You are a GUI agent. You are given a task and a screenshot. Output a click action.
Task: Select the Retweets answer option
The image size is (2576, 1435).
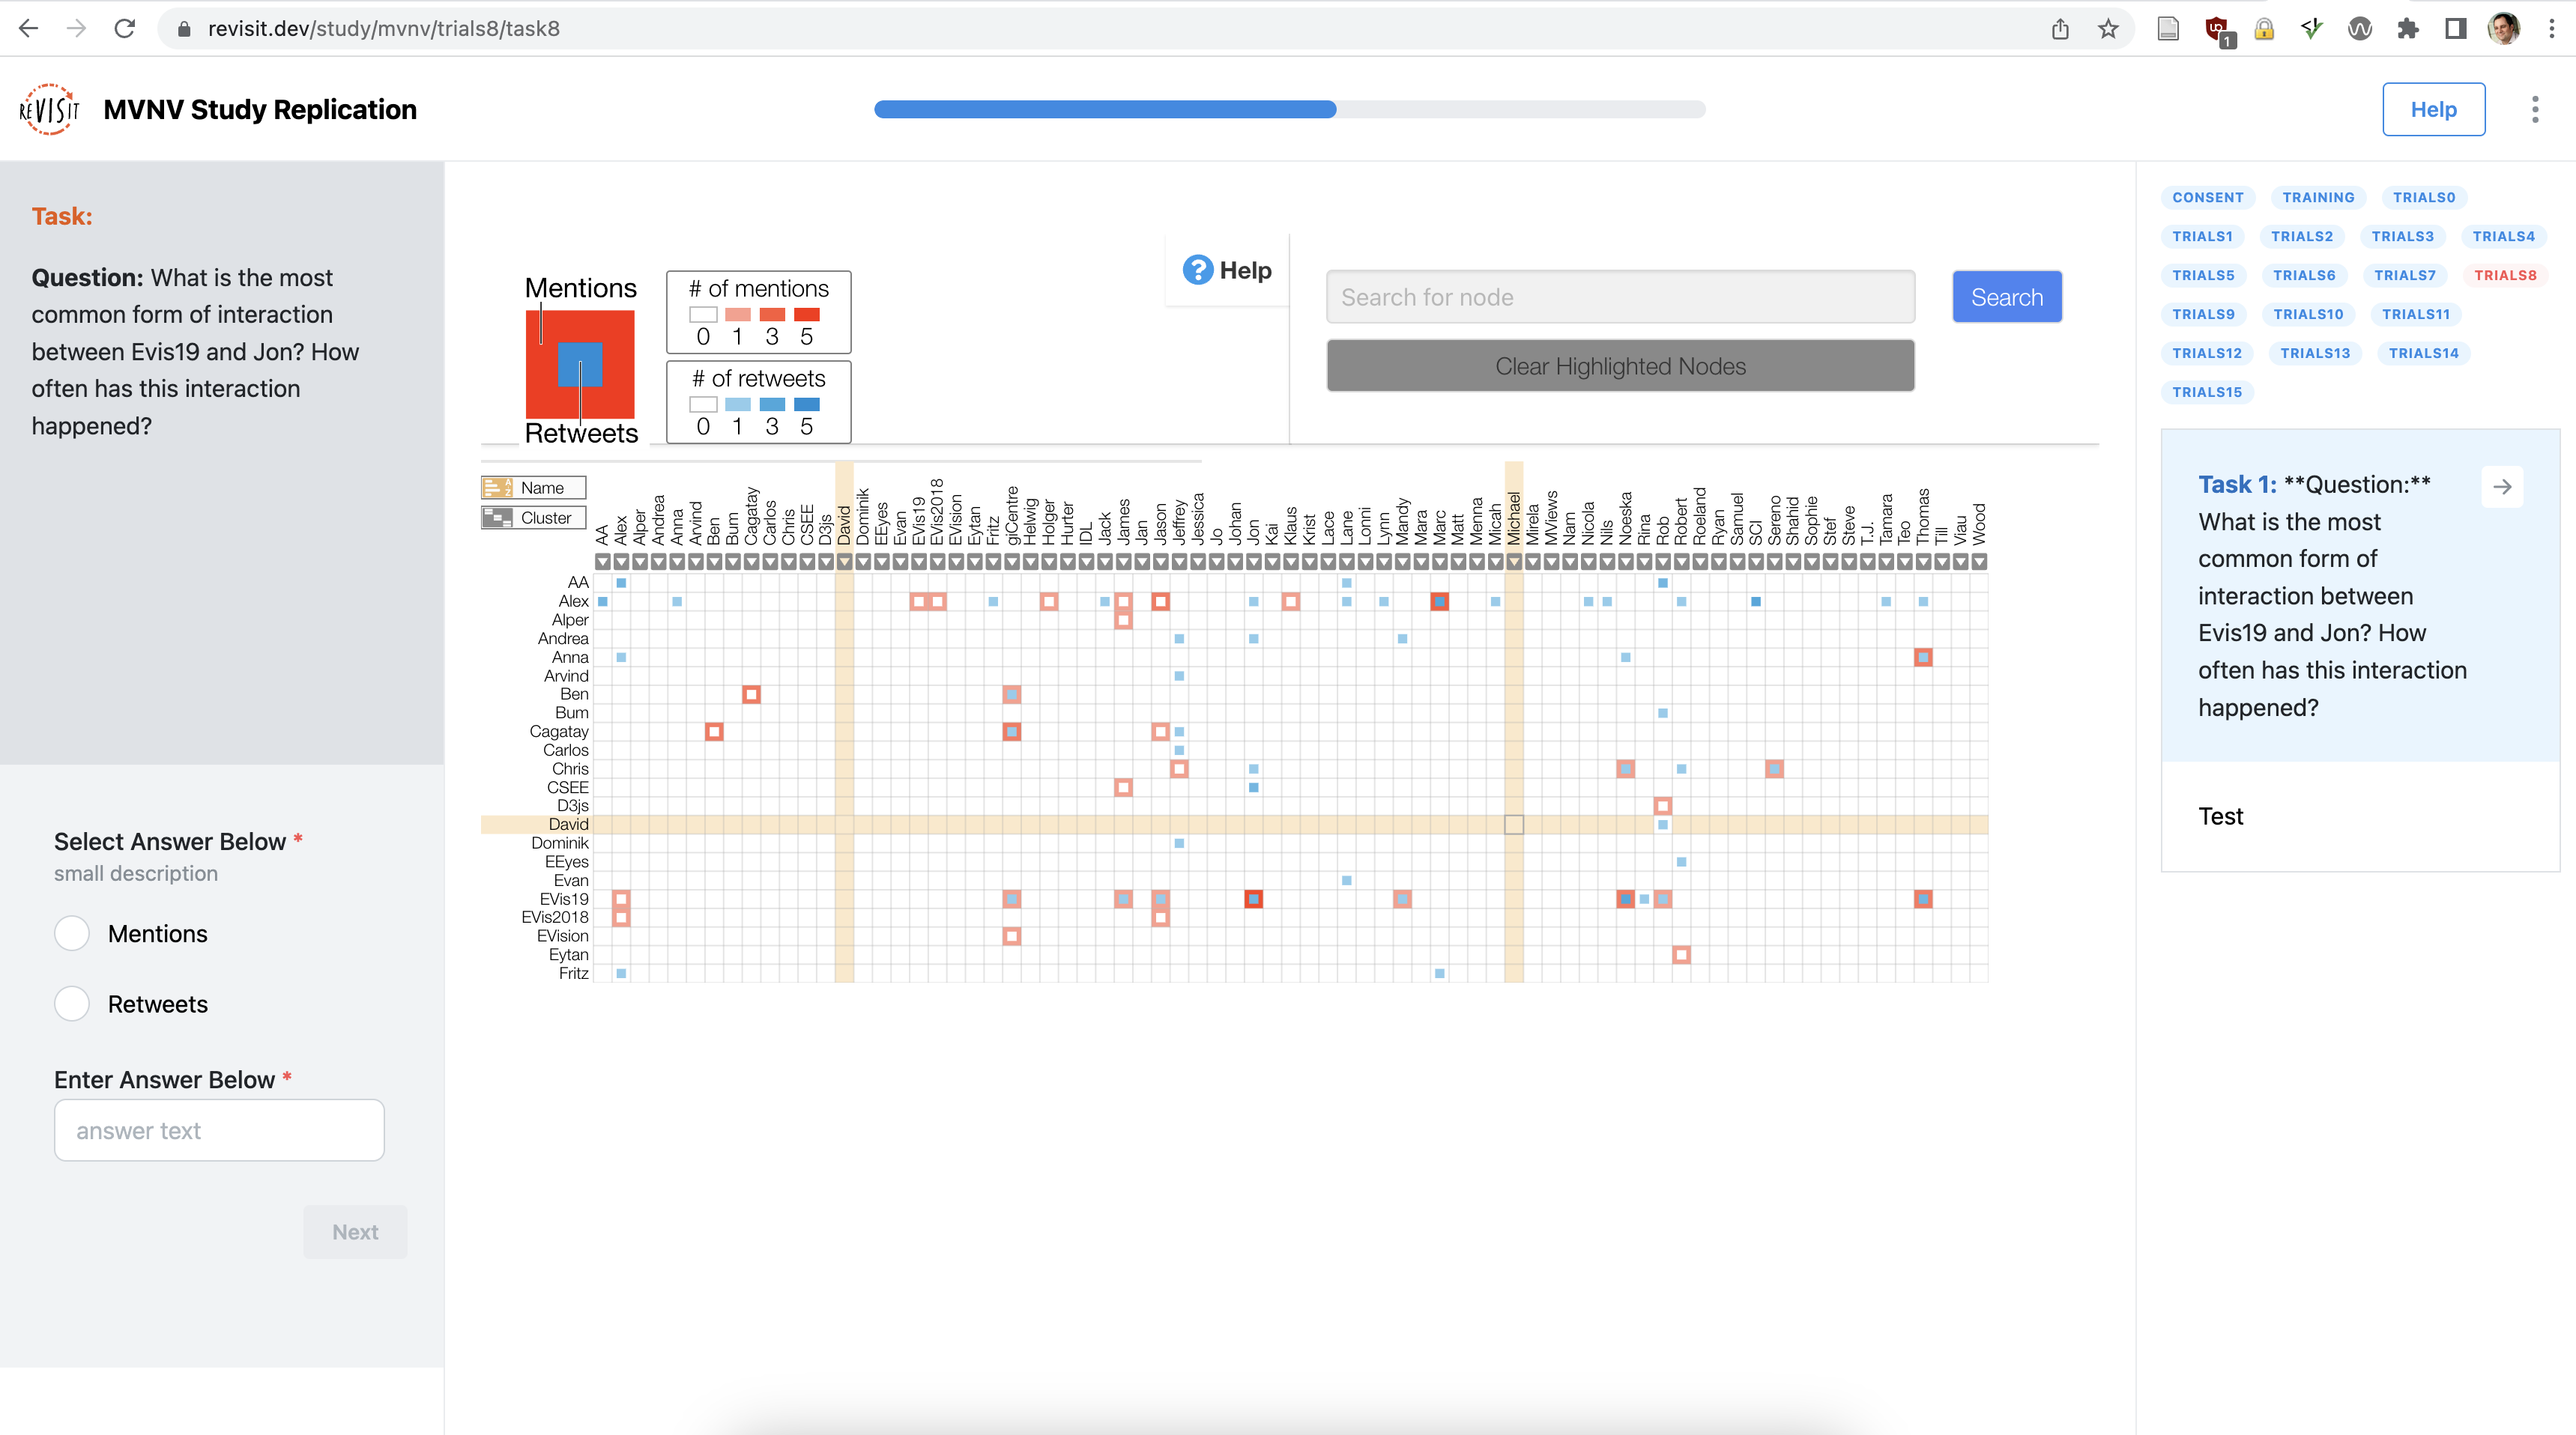coord(72,1004)
